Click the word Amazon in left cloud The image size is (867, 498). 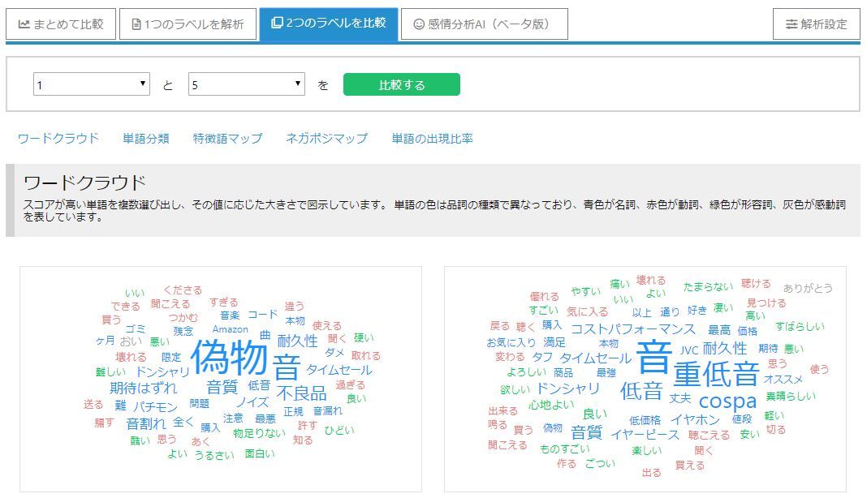click(x=230, y=329)
